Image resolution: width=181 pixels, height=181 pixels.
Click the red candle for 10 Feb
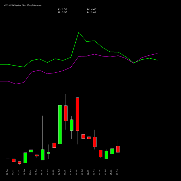pyautogui.click(x=83, y=136)
